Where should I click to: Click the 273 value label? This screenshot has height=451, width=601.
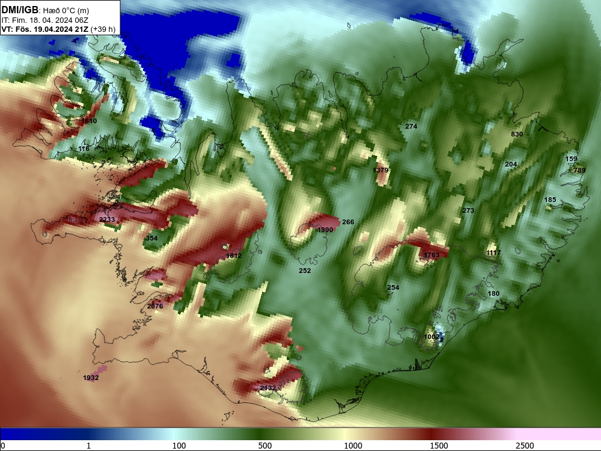coord(468,210)
